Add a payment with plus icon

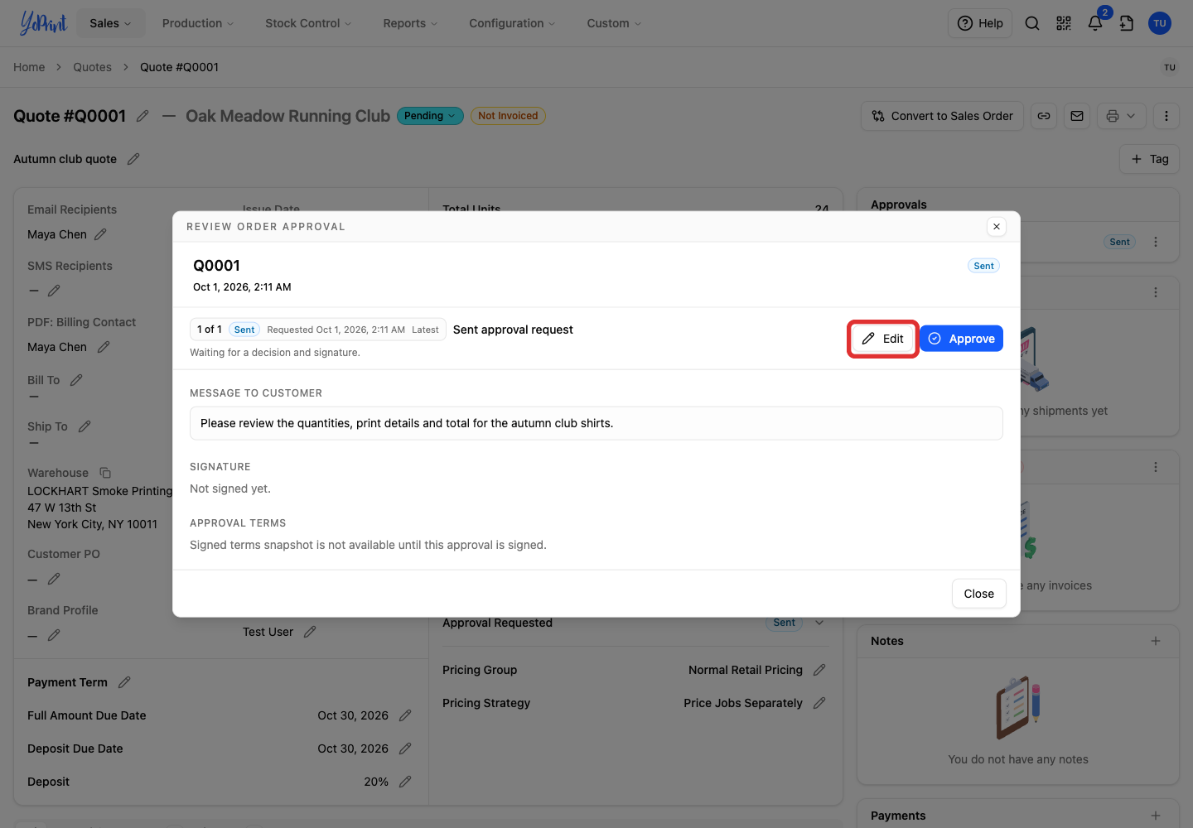click(1156, 816)
